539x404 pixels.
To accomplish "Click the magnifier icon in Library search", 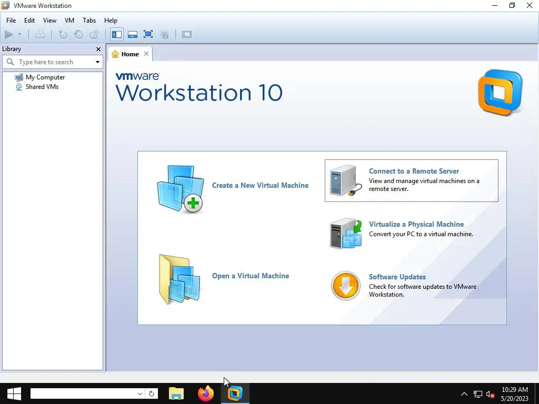I will (11, 62).
